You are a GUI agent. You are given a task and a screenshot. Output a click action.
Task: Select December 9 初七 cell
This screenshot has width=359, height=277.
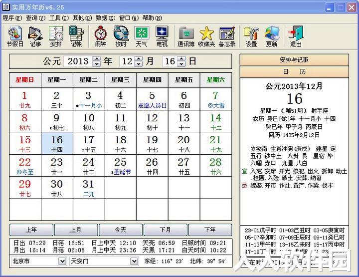point(57,121)
